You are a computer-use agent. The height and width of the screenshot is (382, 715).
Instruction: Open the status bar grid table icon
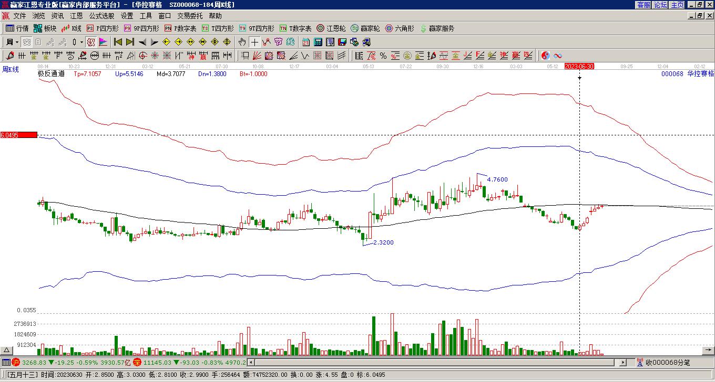tap(6, 362)
